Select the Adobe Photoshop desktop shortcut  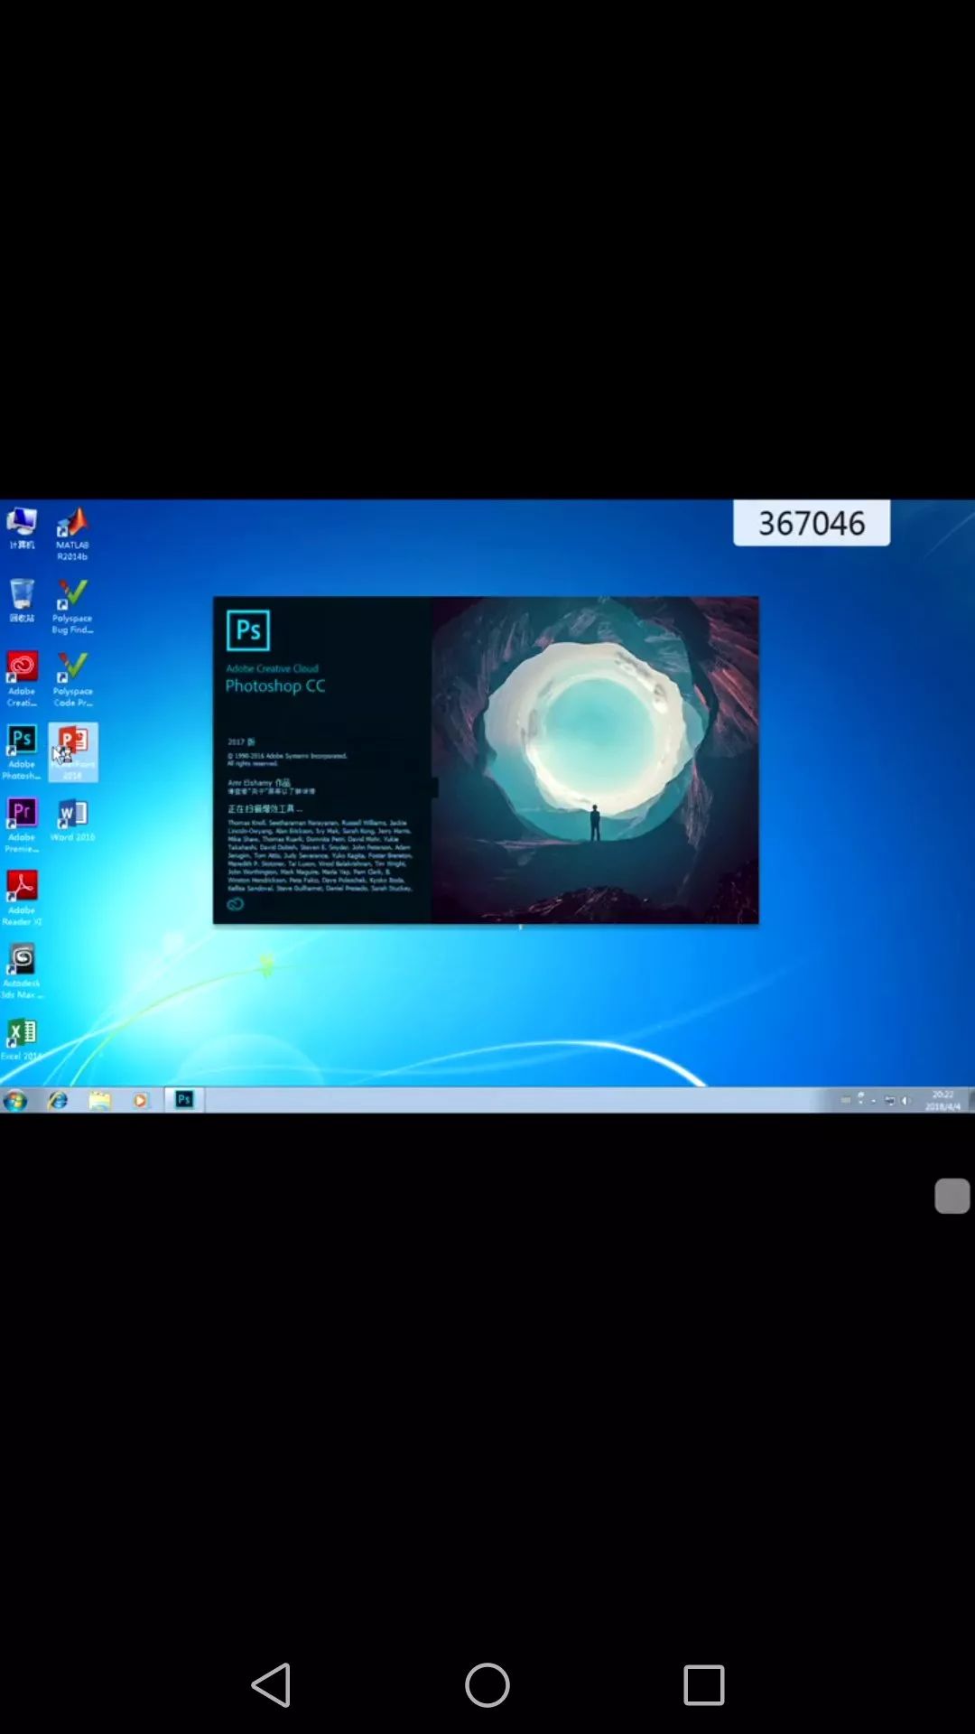click(x=22, y=753)
